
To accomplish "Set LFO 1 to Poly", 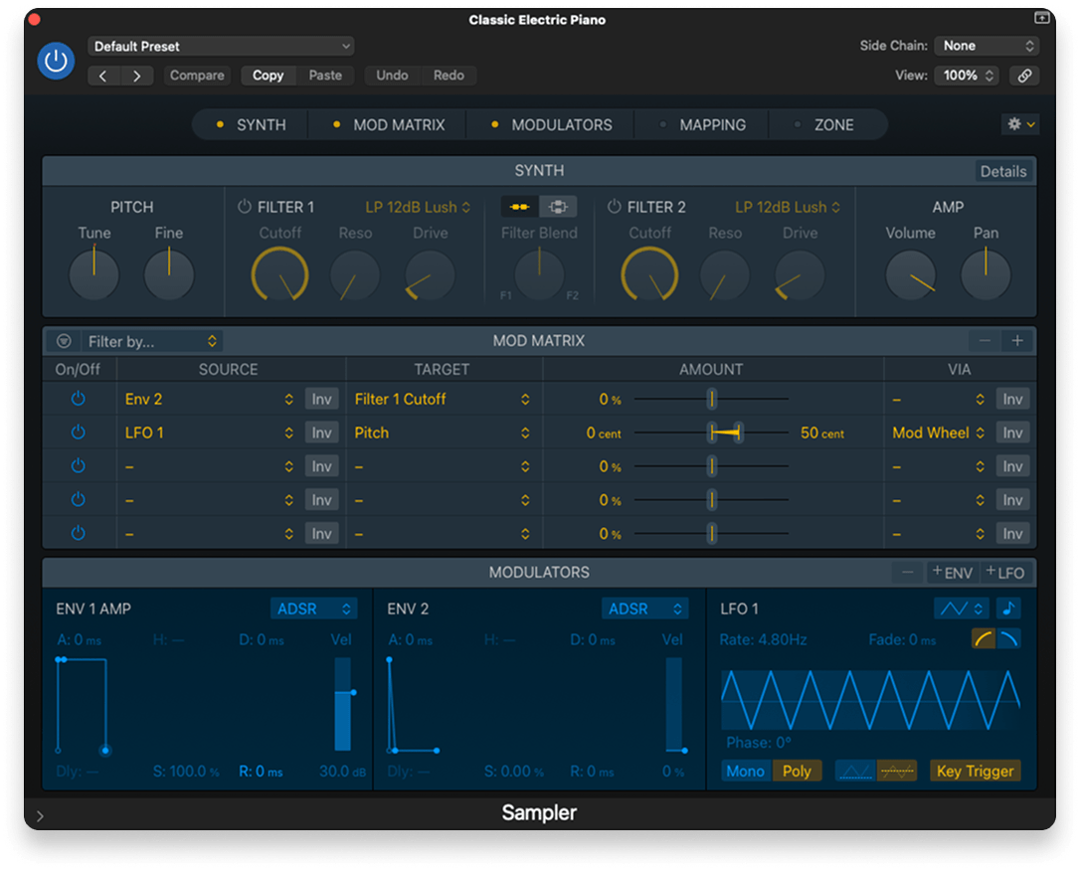I will pyautogui.click(x=797, y=771).
